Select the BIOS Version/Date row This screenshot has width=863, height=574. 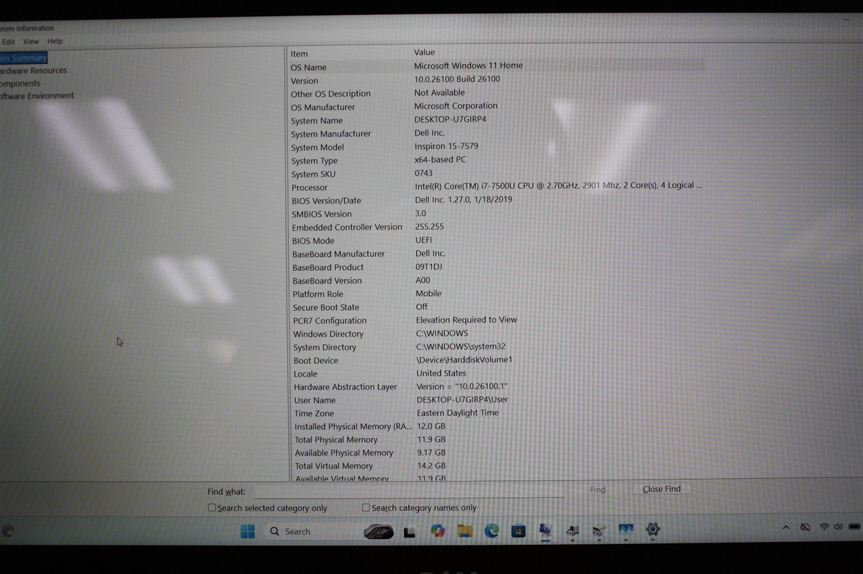click(x=497, y=200)
